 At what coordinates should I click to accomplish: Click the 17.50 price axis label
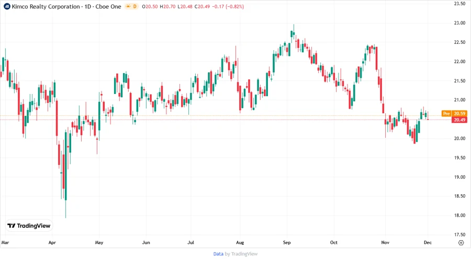459,234
